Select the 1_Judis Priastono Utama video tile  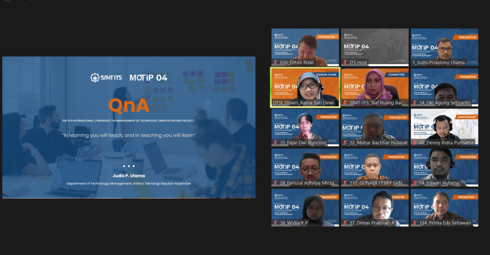[444, 47]
